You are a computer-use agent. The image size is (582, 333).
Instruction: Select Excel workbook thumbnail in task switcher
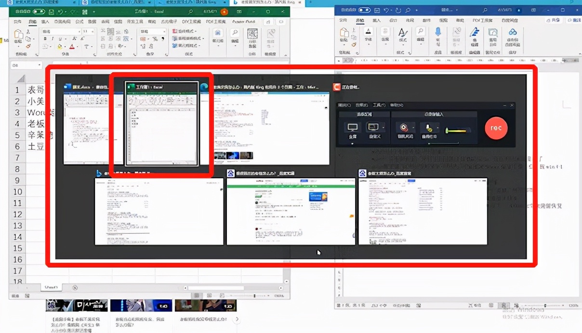click(x=161, y=124)
